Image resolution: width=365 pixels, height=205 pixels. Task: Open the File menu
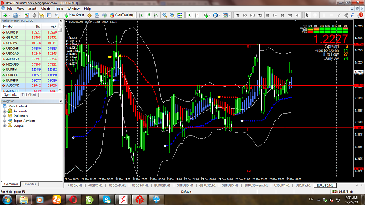point(10,9)
